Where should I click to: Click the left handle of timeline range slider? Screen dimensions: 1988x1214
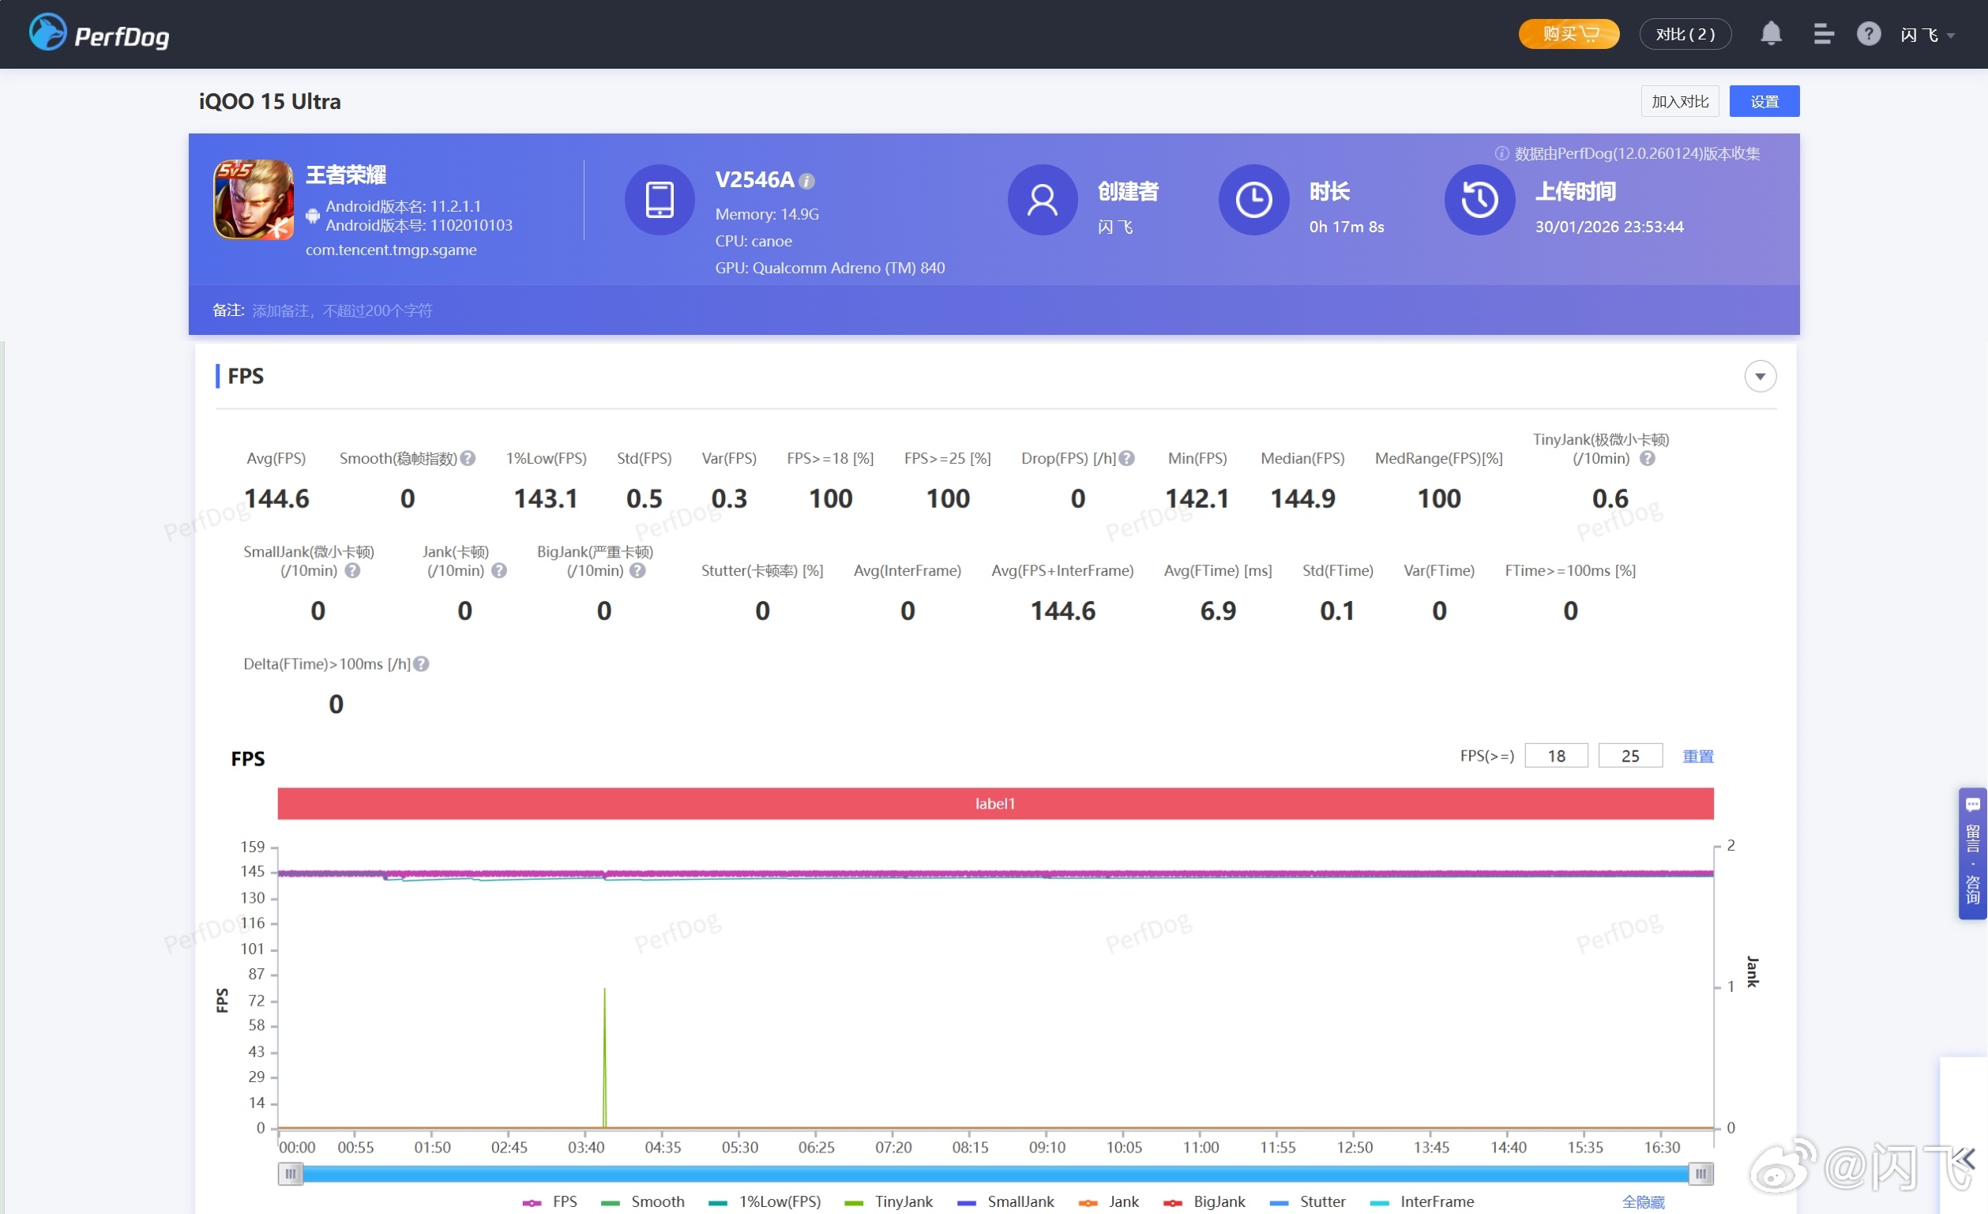[291, 1174]
